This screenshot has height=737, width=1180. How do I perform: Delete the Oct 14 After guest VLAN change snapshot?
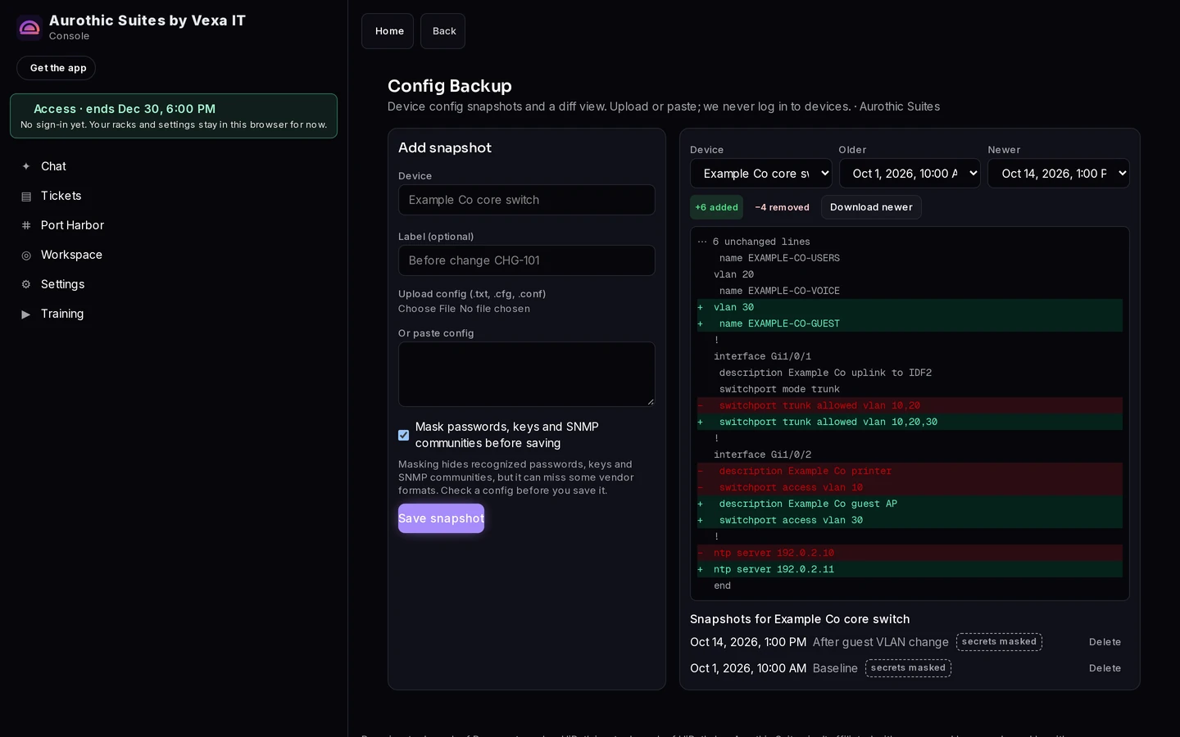1105,642
